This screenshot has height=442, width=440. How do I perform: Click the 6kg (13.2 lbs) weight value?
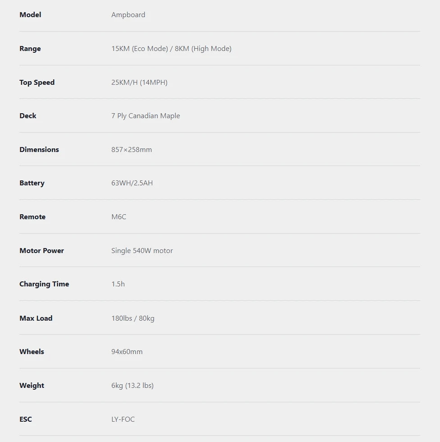[133, 386]
